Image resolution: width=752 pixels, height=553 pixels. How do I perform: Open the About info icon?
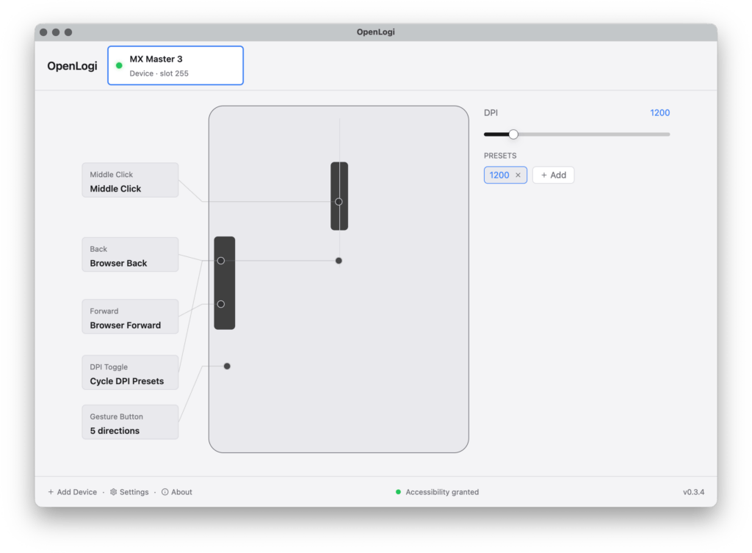[x=165, y=492]
